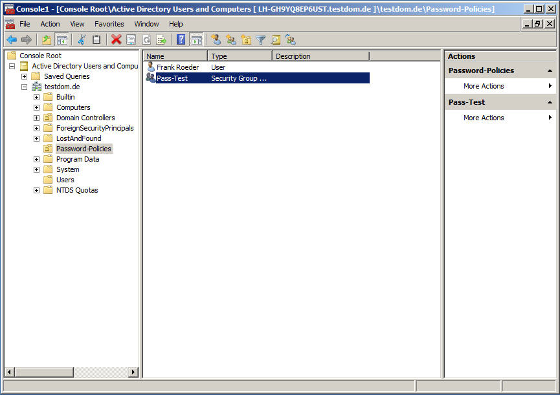The height and width of the screenshot is (395, 560).
Task: Click the Security Group type cell
Action: point(239,78)
